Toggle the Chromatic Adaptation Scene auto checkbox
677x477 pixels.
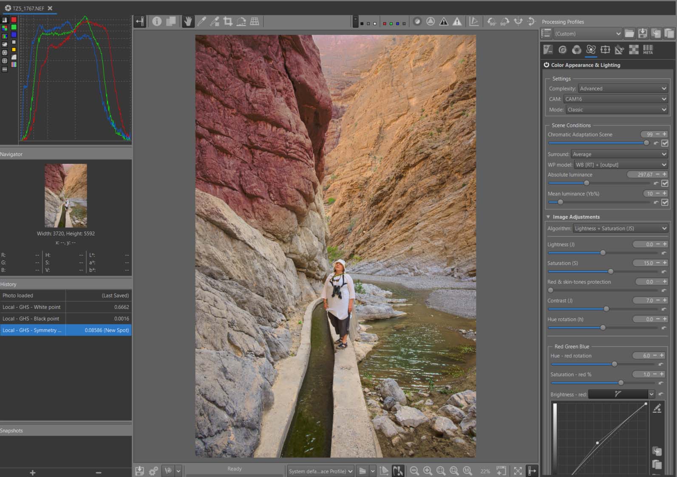665,143
